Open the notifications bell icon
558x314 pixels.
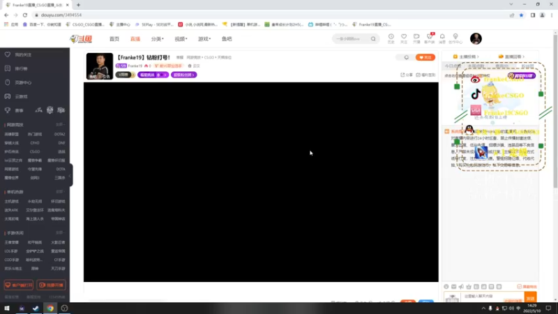pos(442,37)
